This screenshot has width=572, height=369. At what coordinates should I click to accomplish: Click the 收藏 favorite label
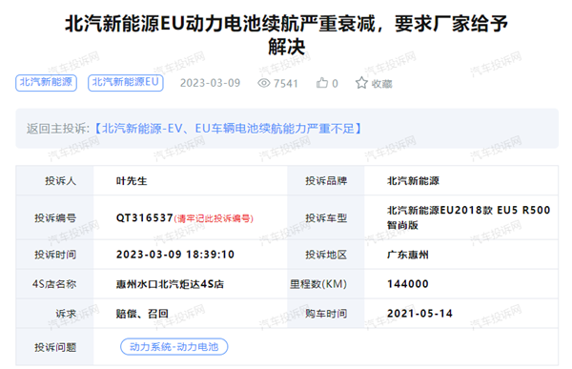click(x=381, y=84)
